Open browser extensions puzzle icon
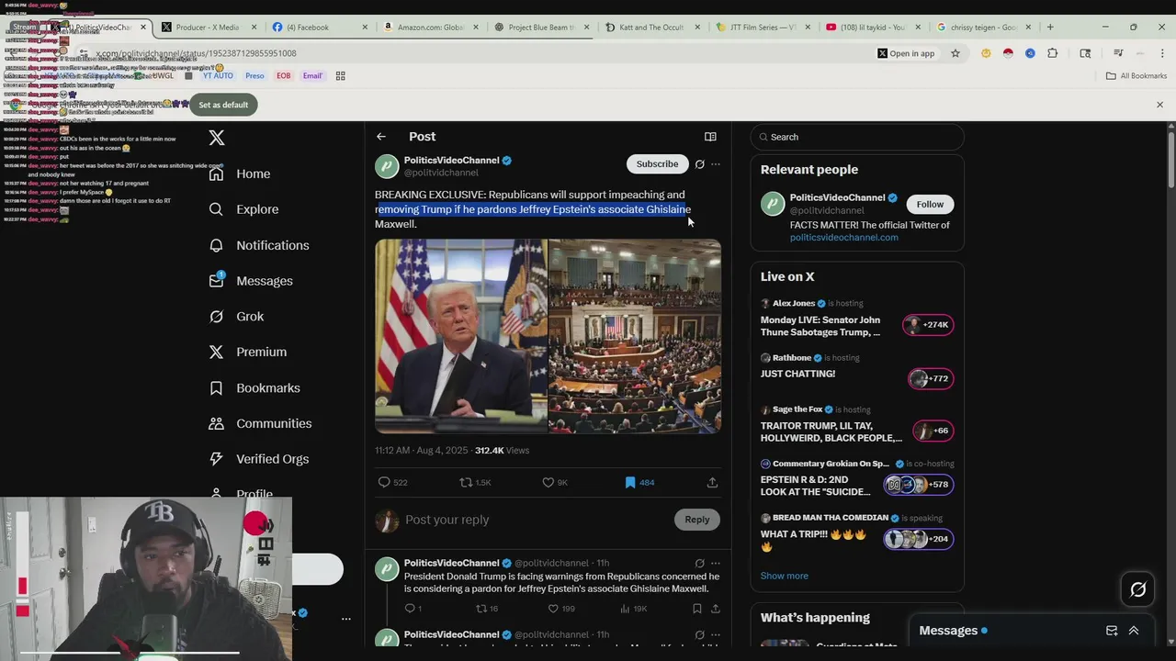 tap(1052, 53)
